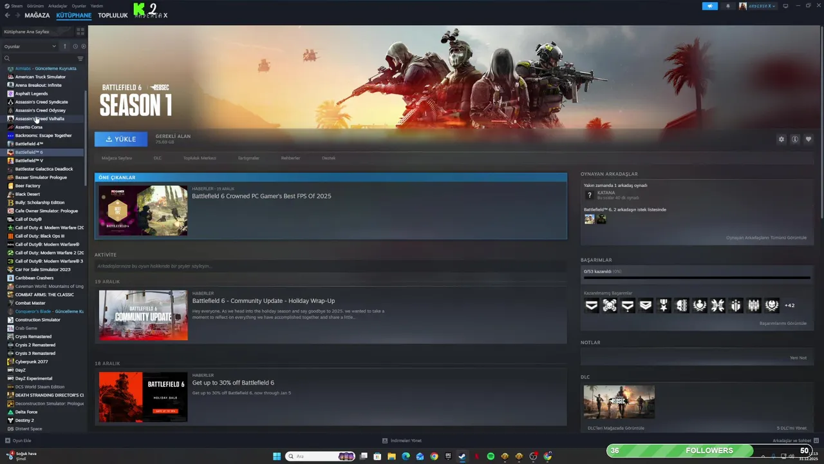
Task: Open the notifications bell
Action: coord(728,6)
